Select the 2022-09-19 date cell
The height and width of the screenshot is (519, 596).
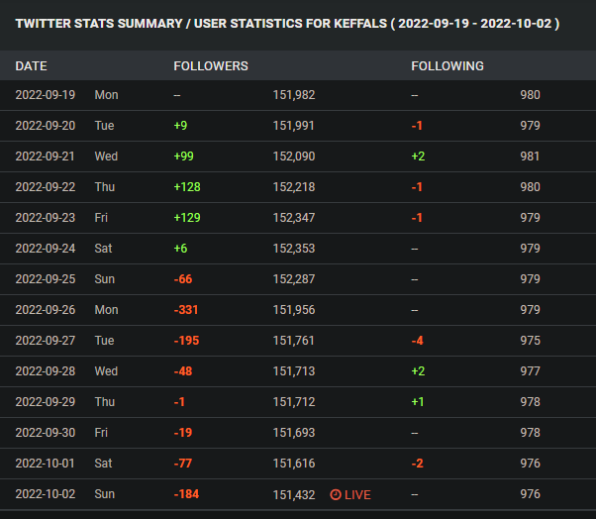(46, 95)
